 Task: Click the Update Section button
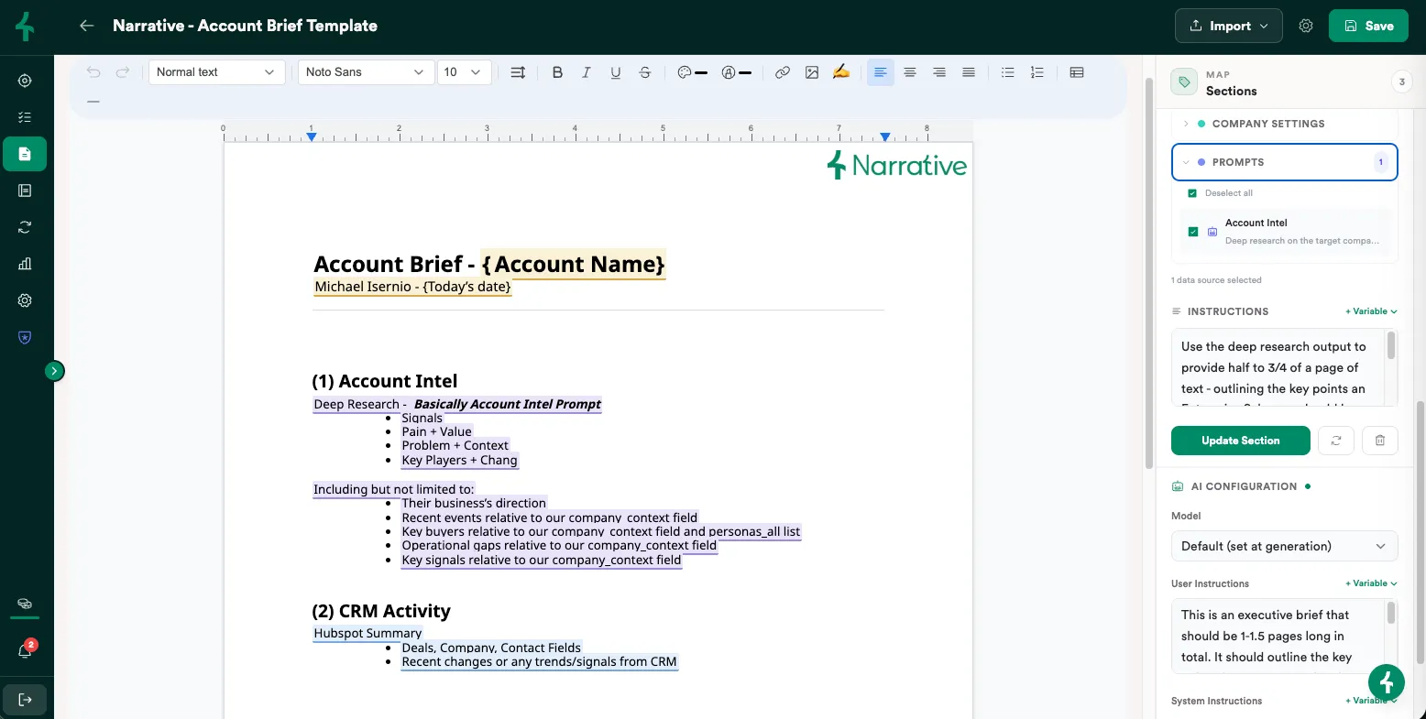click(1241, 441)
